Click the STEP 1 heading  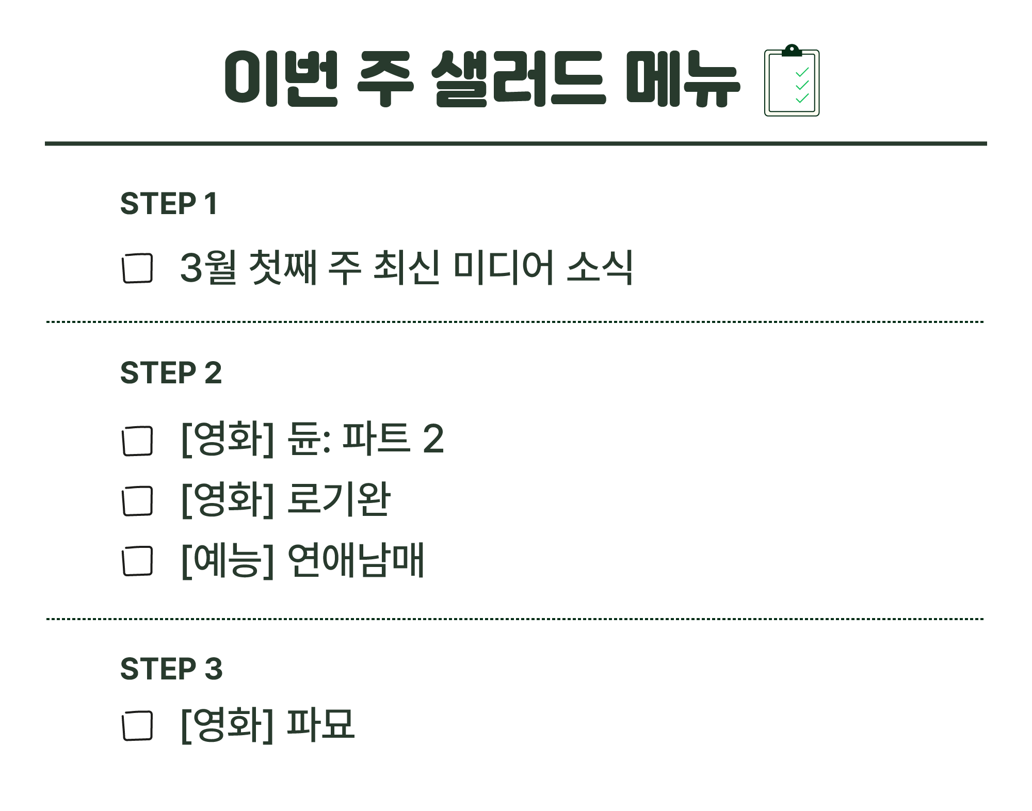[x=169, y=203]
